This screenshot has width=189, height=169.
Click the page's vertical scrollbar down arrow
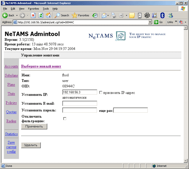tap(186, 161)
